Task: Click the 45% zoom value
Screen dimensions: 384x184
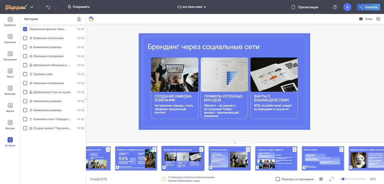Action: [373, 179]
